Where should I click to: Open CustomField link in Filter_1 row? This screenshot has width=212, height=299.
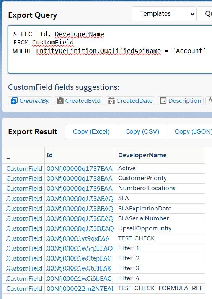24,248
